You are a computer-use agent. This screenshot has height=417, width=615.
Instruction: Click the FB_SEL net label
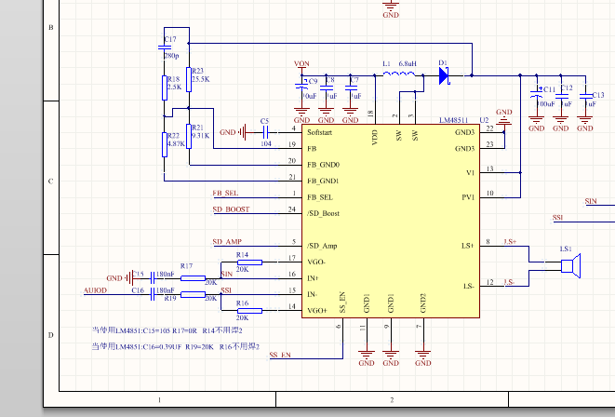click(225, 193)
